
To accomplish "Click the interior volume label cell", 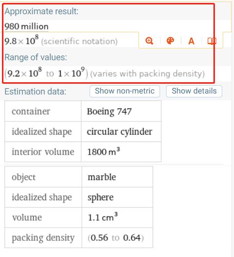I will tap(43, 152).
